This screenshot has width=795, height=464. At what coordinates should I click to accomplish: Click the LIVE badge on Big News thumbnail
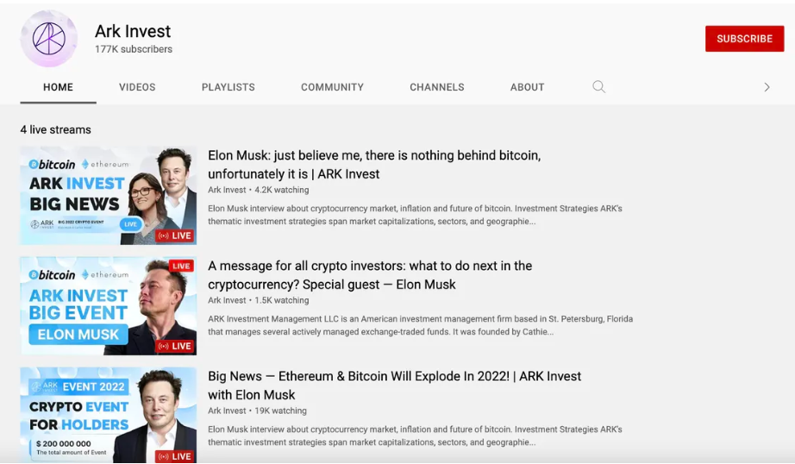pos(175,235)
